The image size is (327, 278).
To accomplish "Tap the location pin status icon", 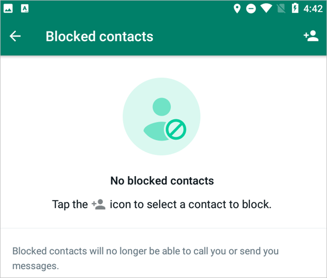I will [x=237, y=9].
